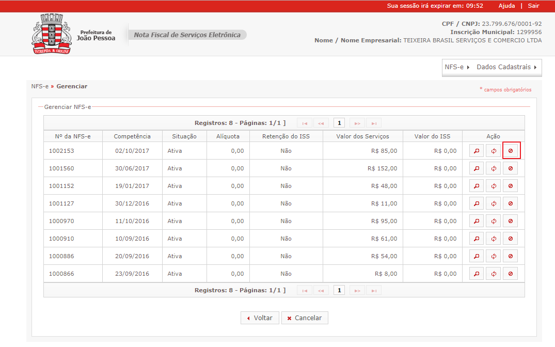This screenshot has width=555, height=347.
Task: Click cancel icon for NFS-e 1000866
Action: pyautogui.click(x=511, y=274)
